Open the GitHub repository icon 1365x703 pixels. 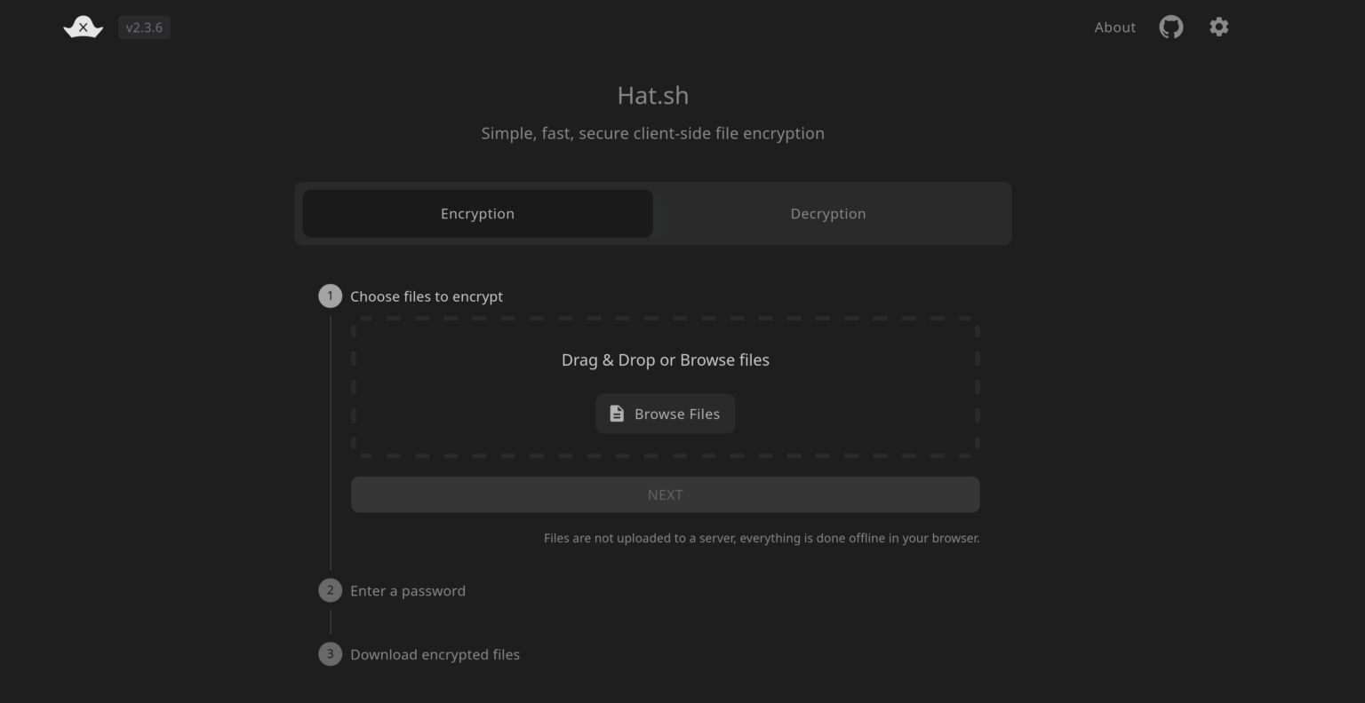(1170, 27)
